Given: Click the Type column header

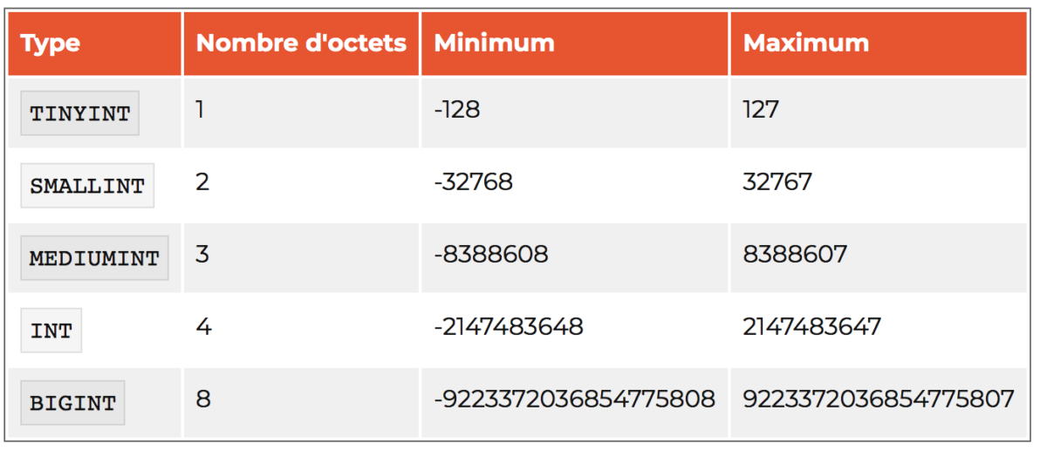Looking at the screenshot, I should (51, 44).
